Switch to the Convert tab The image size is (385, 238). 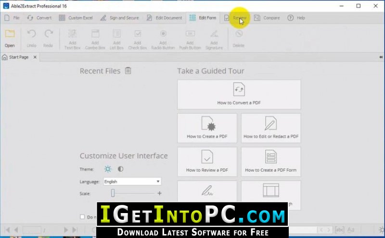(39, 18)
